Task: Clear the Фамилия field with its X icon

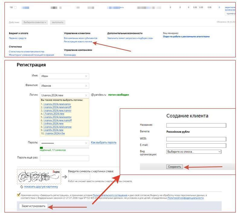Action: pyautogui.click(x=86, y=86)
